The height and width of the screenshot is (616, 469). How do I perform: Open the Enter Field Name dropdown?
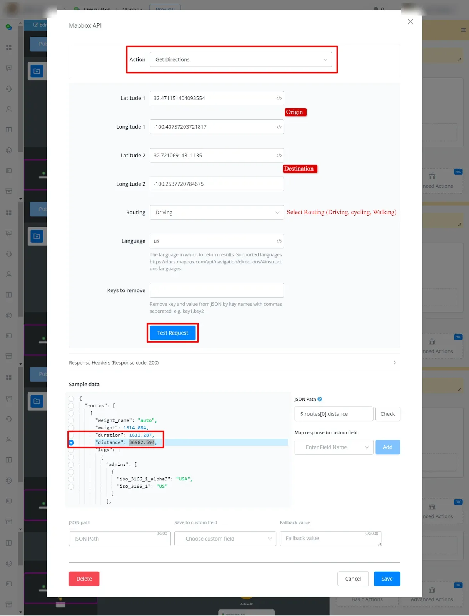point(334,447)
